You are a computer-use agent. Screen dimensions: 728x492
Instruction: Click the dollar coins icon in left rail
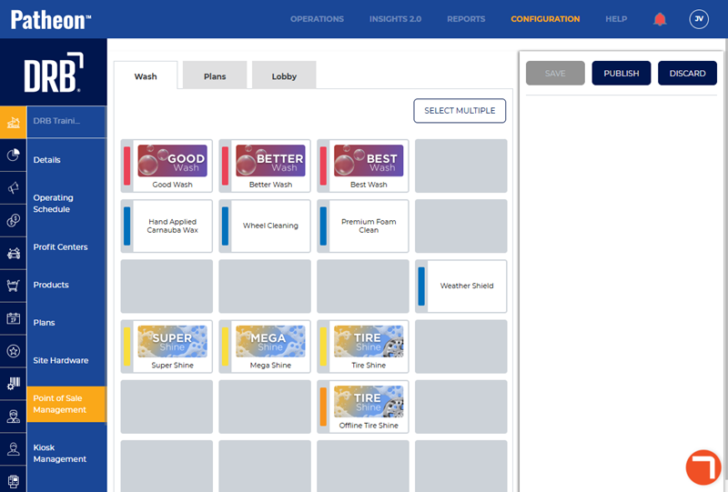13,221
